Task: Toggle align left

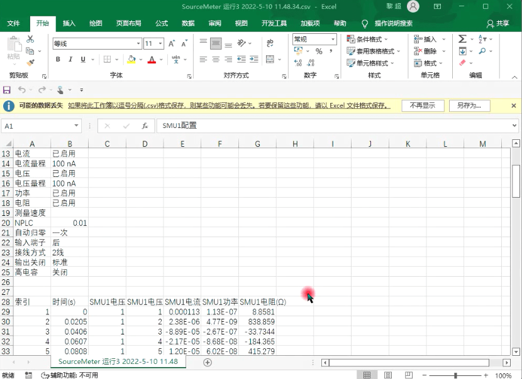Action: 203,60
